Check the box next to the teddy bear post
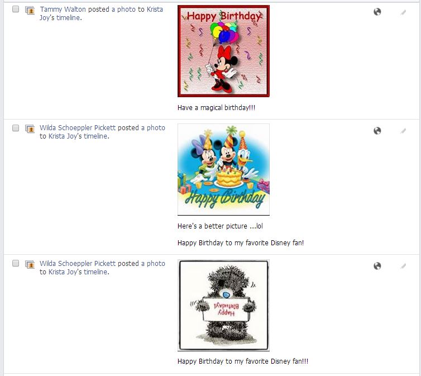This screenshot has width=421, height=376. (x=16, y=263)
